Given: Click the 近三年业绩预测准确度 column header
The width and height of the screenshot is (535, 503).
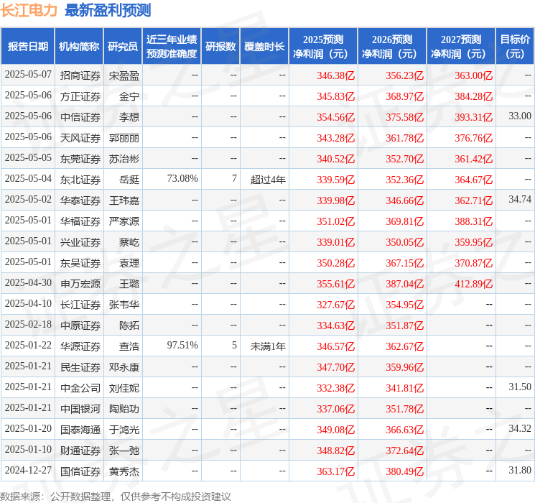Looking at the screenshot, I should 172,47.
